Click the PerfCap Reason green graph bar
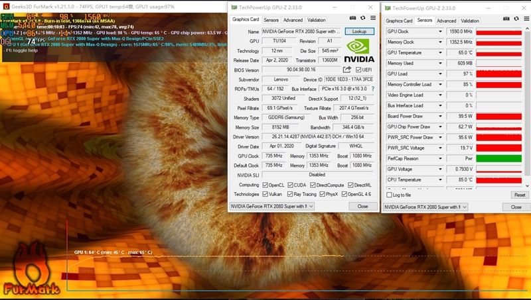The image size is (531, 300). 499,158
